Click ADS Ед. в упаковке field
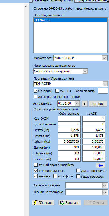109x216 pixels. (x=94, y=124)
